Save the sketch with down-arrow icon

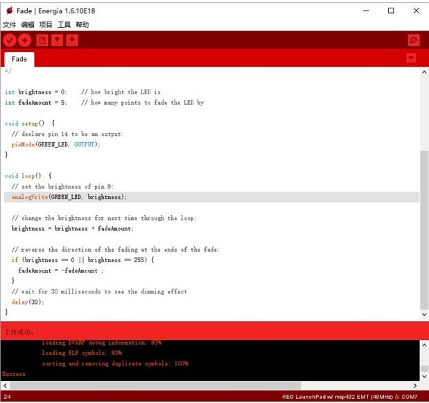(72, 40)
